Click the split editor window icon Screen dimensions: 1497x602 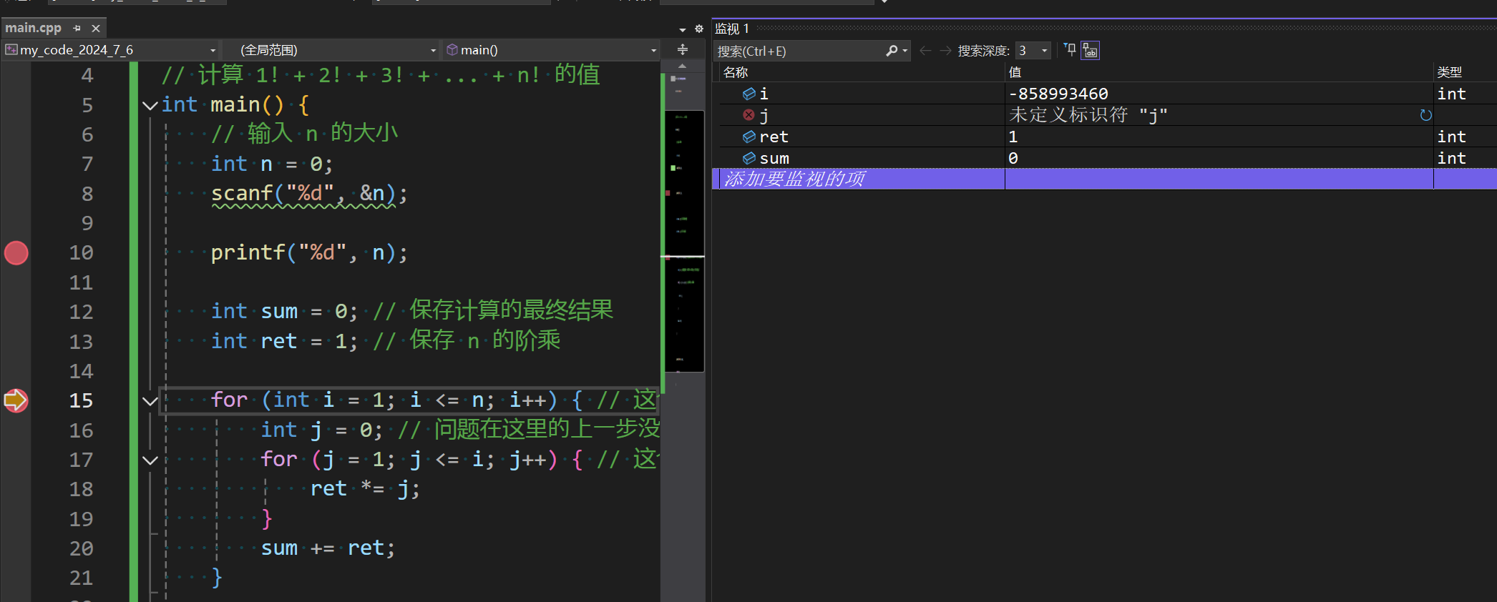click(683, 49)
